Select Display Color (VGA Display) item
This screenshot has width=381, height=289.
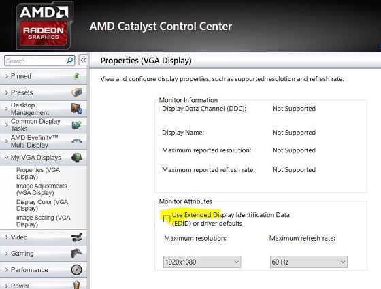pyautogui.click(x=42, y=205)
